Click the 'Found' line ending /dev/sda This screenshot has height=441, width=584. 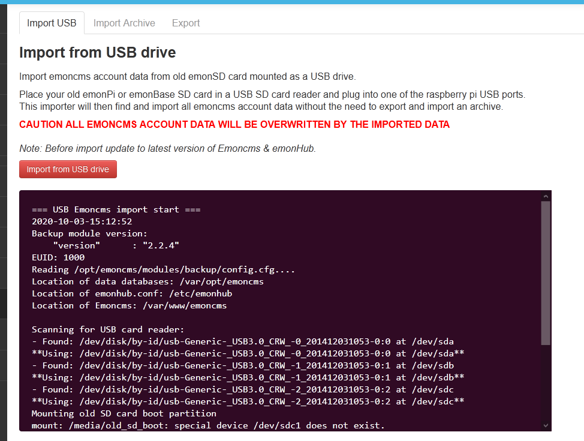point(243,341)
